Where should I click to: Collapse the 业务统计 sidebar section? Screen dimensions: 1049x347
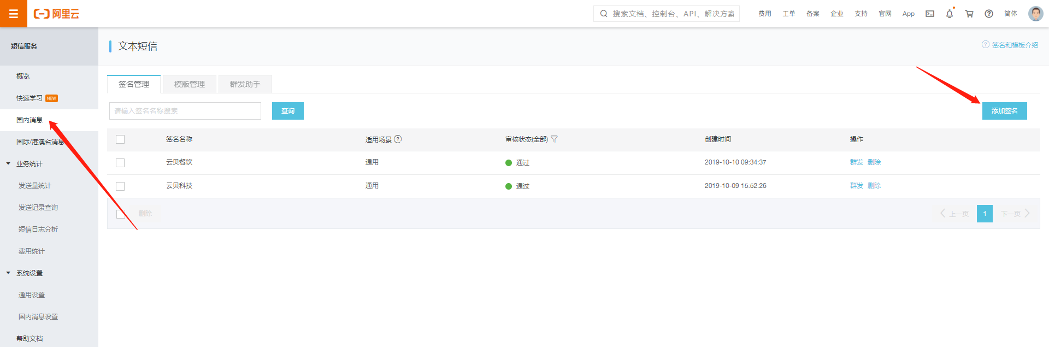coord(8,163)
